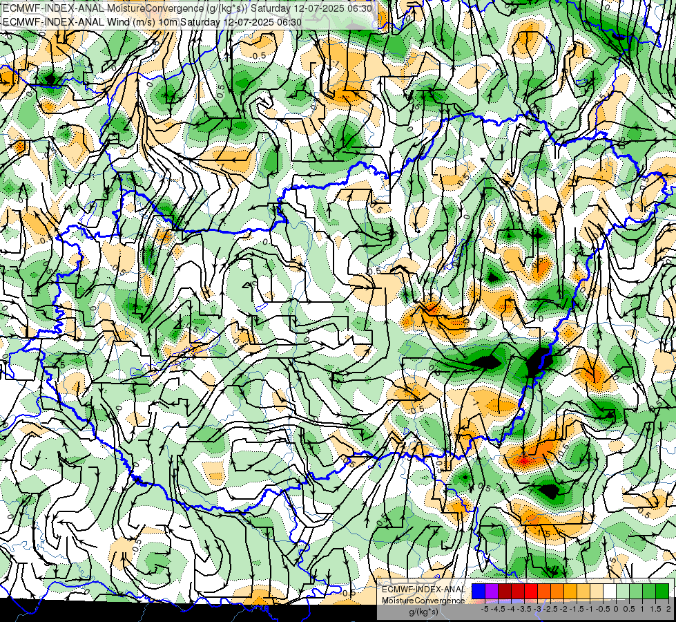Screen dimensions: 676x622
Task: Select the 2 tick label on the legend scale
Action: pos(668,609)
